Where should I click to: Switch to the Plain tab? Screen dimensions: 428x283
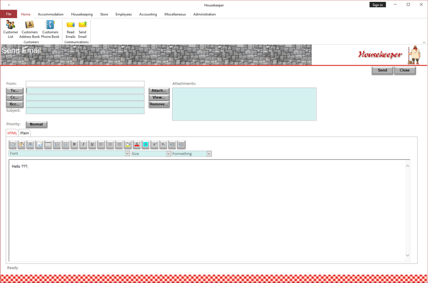[x=25, y=133]
